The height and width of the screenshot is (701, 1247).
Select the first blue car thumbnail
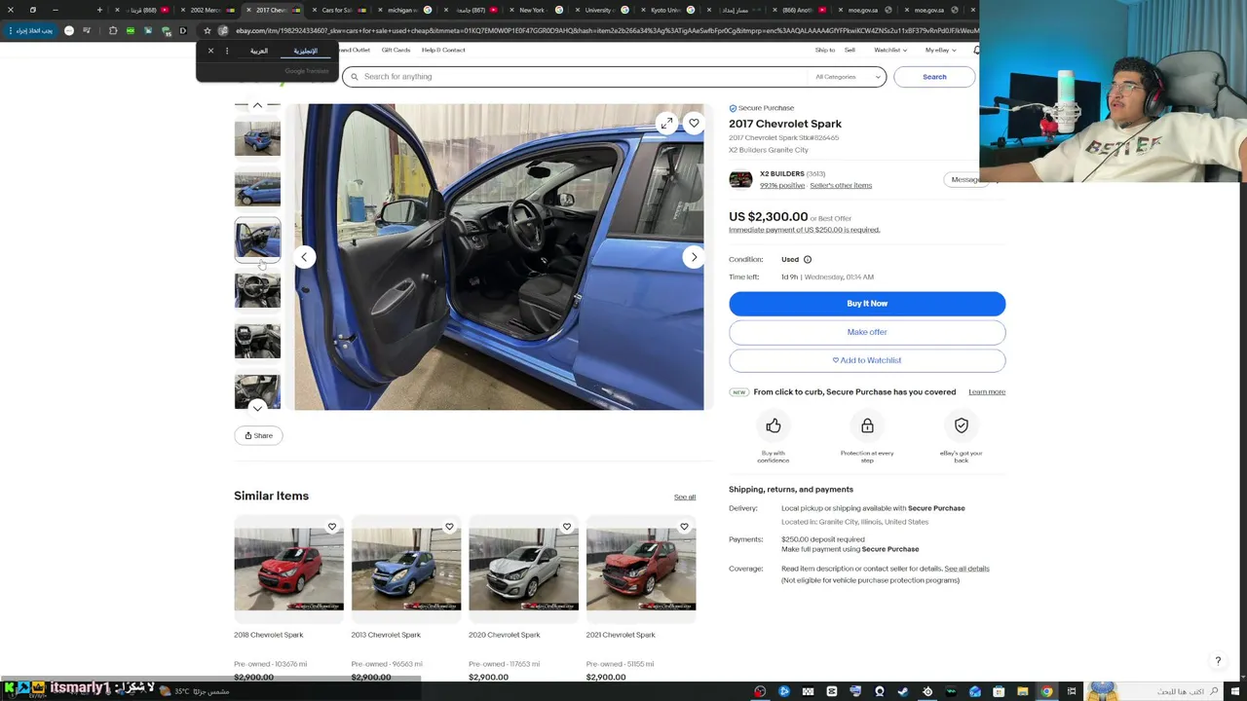click(x=257, y=137)
